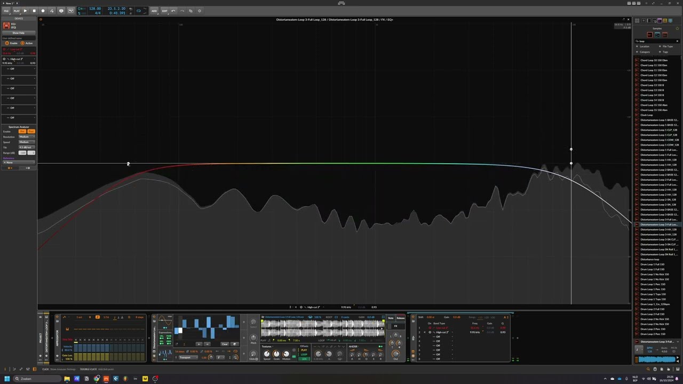Image resolution: width=683 pixels, height=384 pixels.
Task: Select the yellow browser tab icon
Action: pos(665,21)
